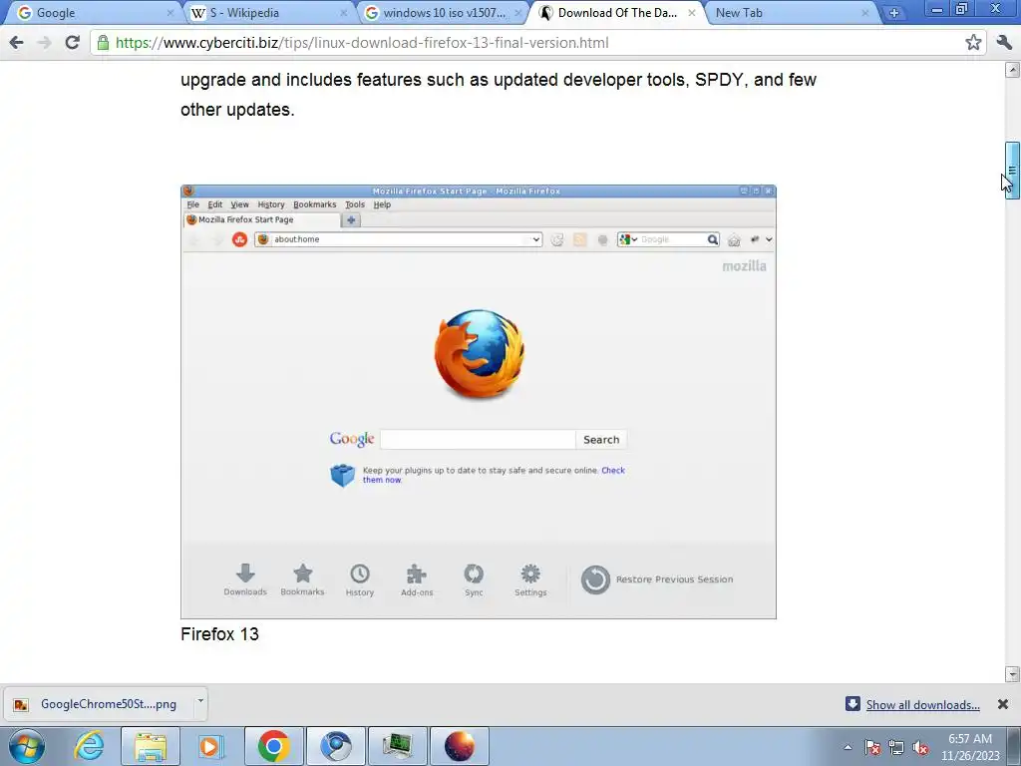Click the PNG file icon in downloads bar

point(22,704)
